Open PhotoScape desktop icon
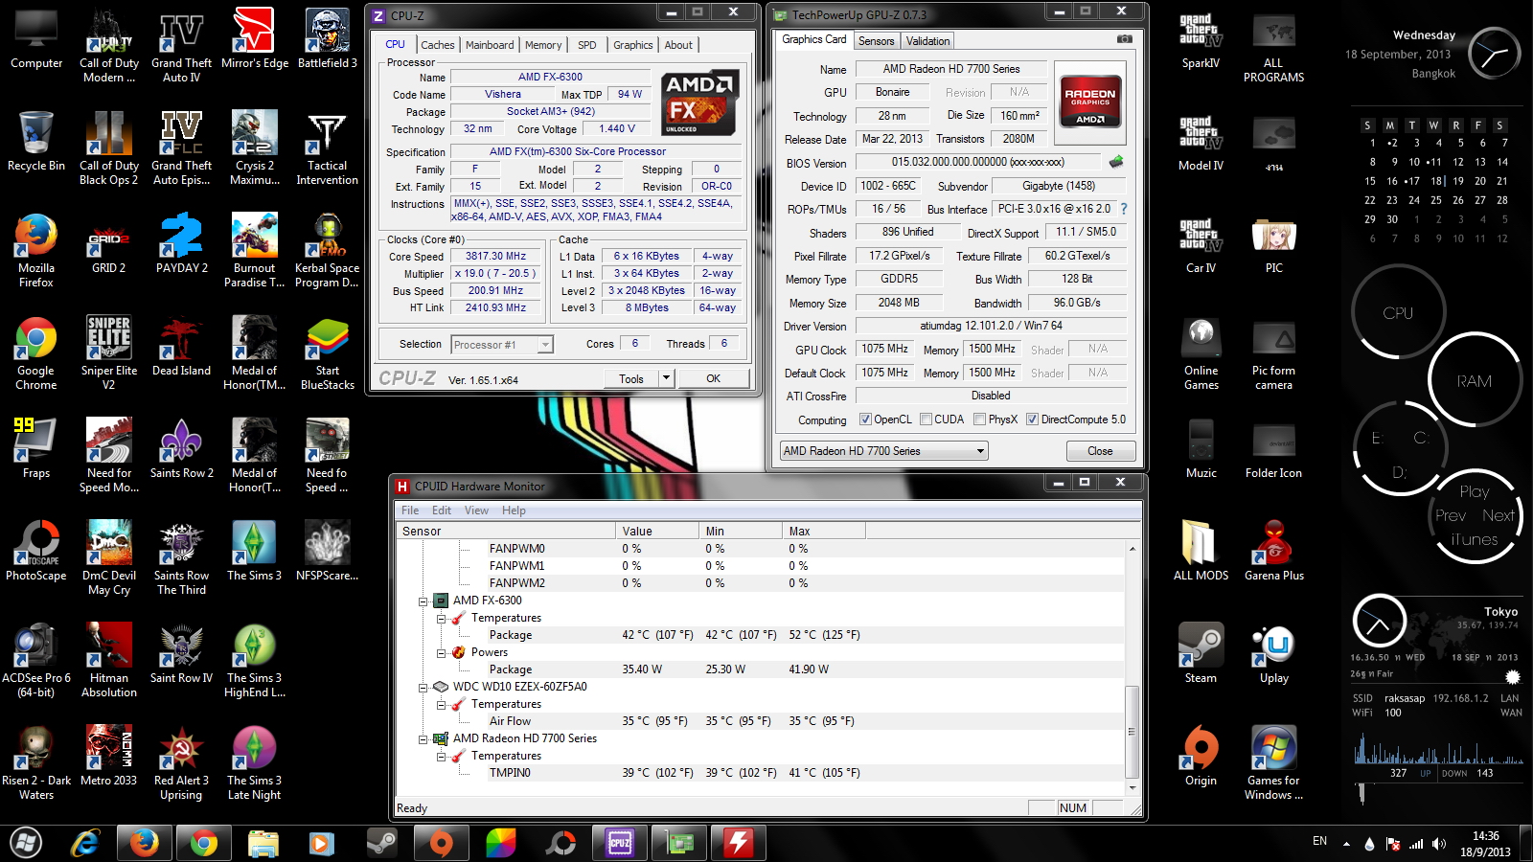 [36, 552]
